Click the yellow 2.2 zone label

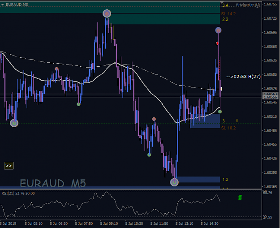225,19
